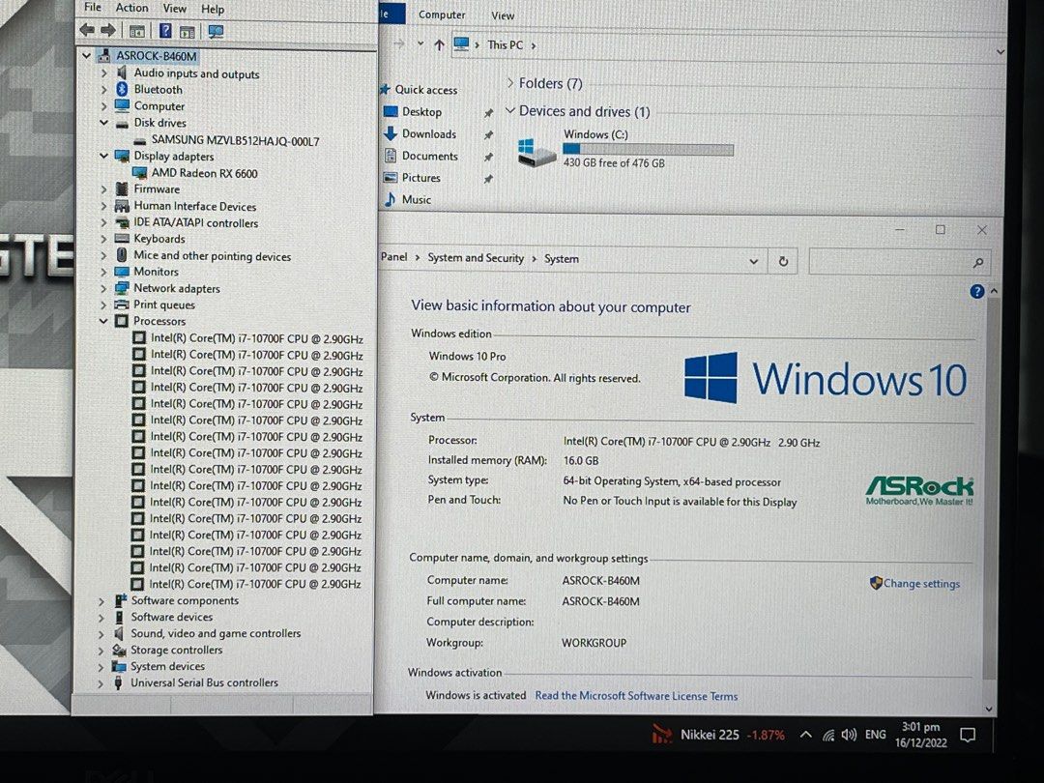
Task: Click the Change settings link
Action: [x=919, y=583]
